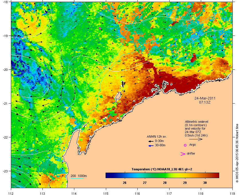Click the 0.5m/s (1kt 24h) label

[x=196, y=136]
